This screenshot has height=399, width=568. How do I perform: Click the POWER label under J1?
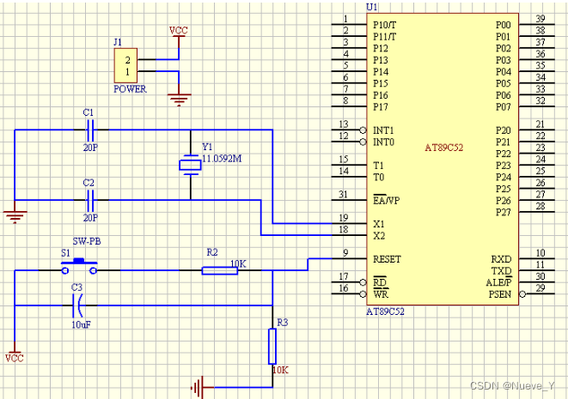pyautogui.click(x=130, y=89)
